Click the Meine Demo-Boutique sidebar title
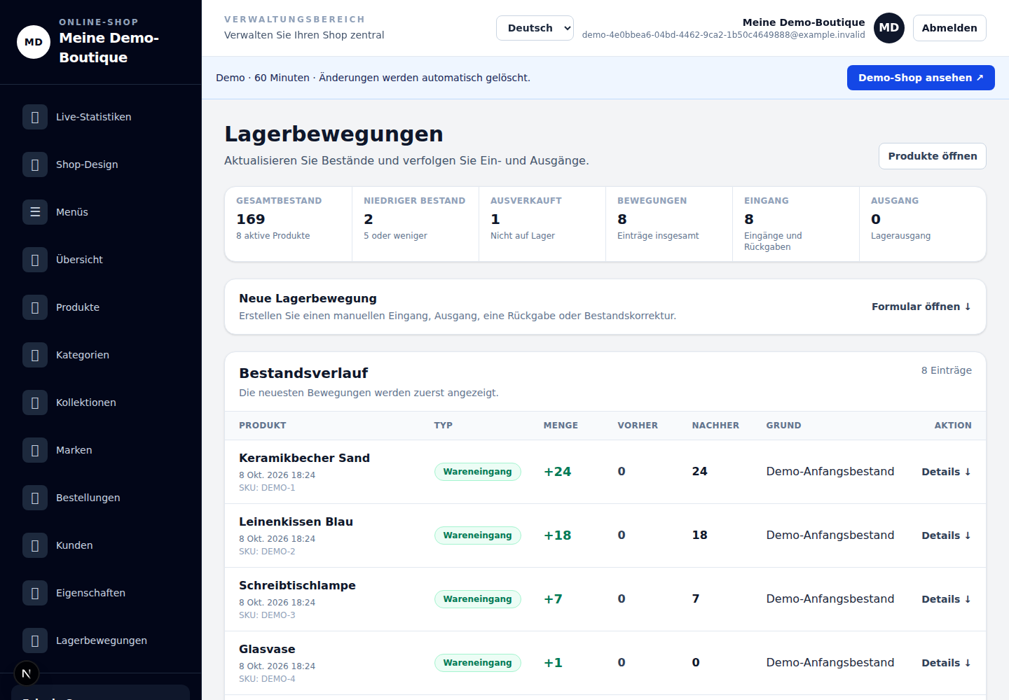 [109, 48]
